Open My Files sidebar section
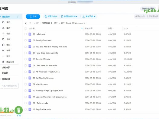Image resolution: width=159 pixels, height=119 pixels. (6, 17)
